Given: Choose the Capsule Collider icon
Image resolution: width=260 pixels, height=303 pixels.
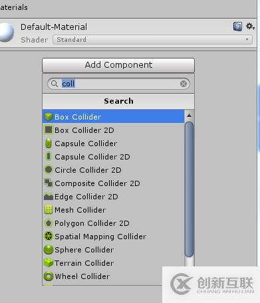Looking at the screenshot, I should coord(49,144).
